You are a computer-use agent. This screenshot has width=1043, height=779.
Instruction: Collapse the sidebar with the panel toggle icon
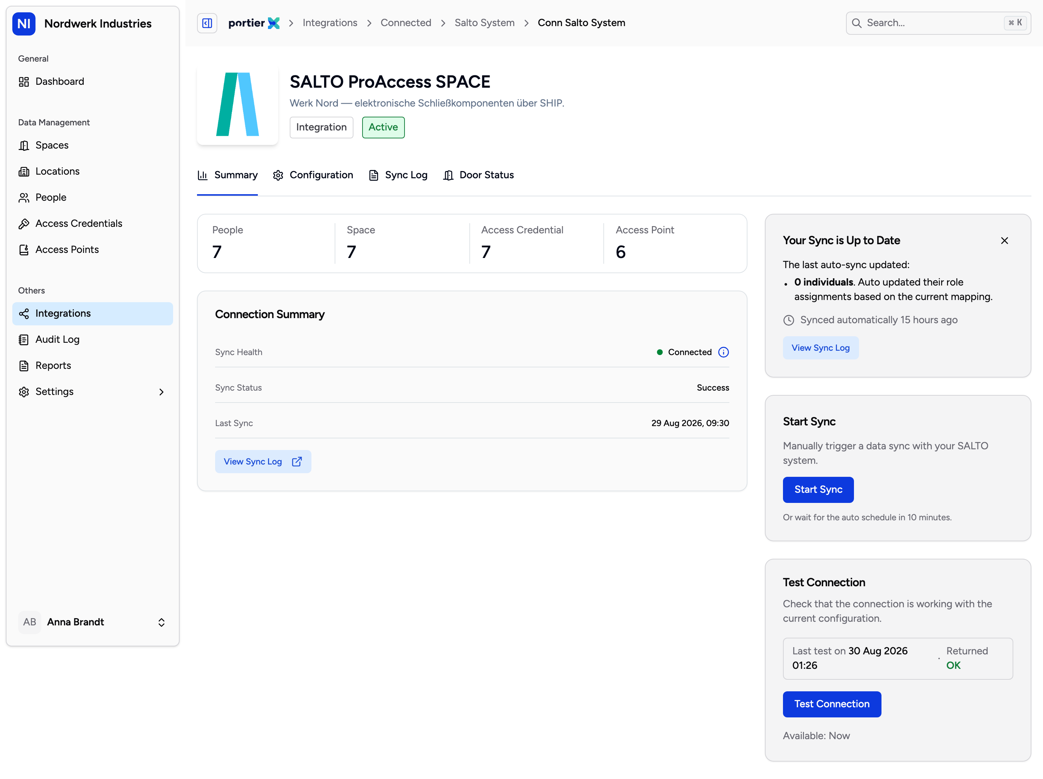[x=207, y=23]
